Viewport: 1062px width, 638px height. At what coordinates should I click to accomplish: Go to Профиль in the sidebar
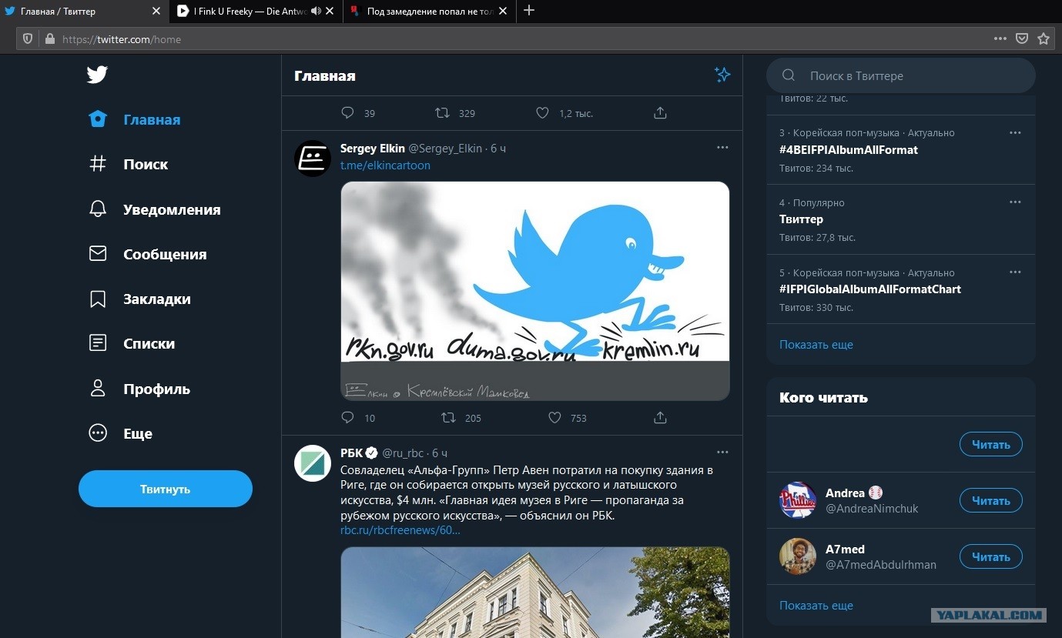coord(139,389)
